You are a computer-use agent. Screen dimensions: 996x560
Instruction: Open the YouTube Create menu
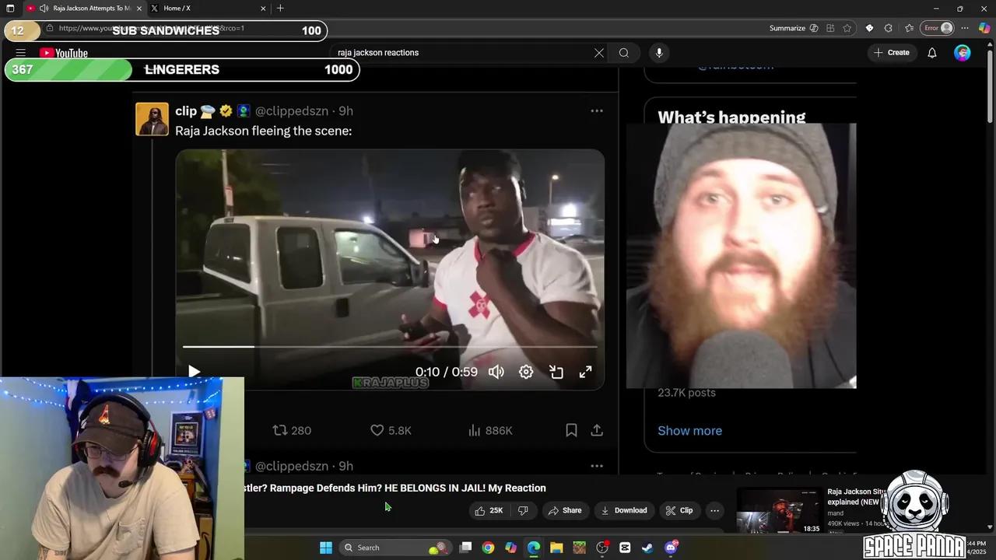click(x=891, y=53)
